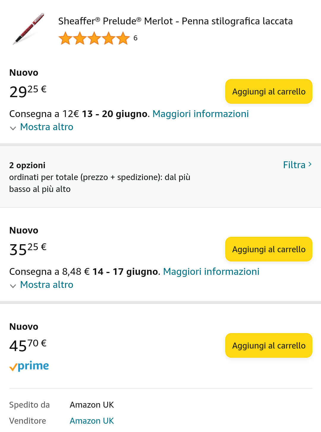Open the Sheaffer Prelude Merlot product title
Viewport: 321px width, 432px height.
tap(175, 21)
